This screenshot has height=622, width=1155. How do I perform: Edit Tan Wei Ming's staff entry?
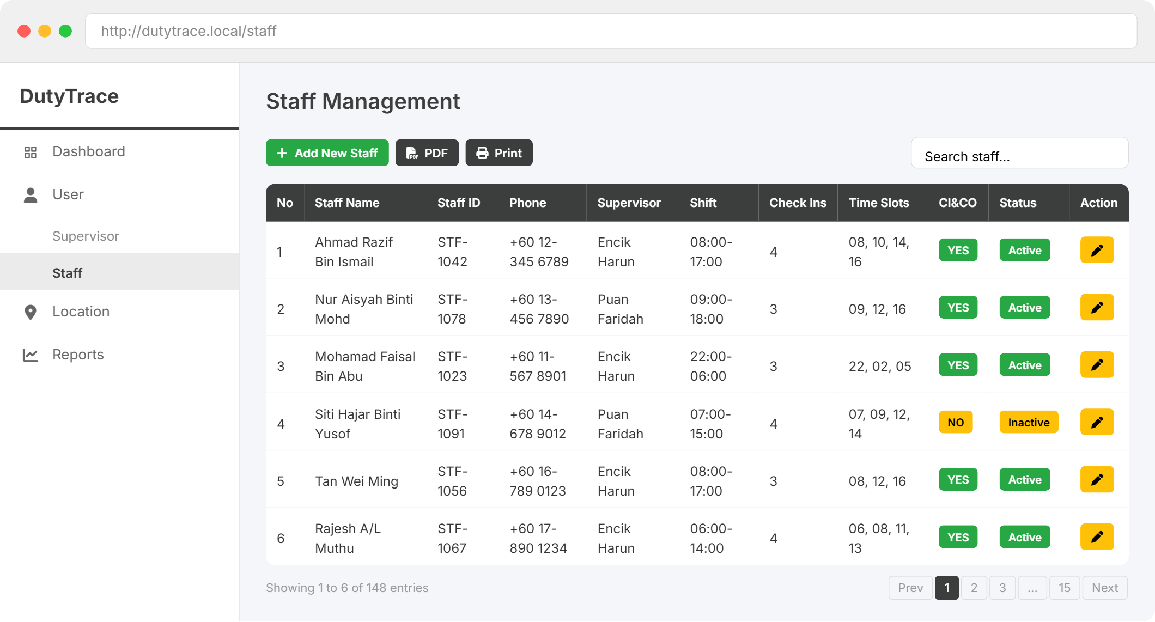click(x=1096, y=480)
